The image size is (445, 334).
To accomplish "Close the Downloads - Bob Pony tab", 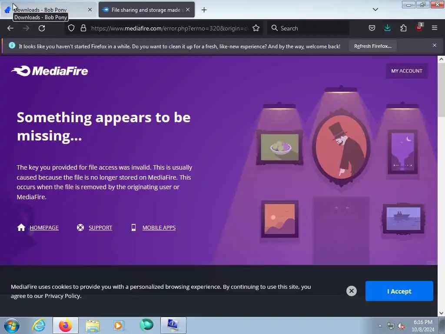I will click(x=90, y=10).
